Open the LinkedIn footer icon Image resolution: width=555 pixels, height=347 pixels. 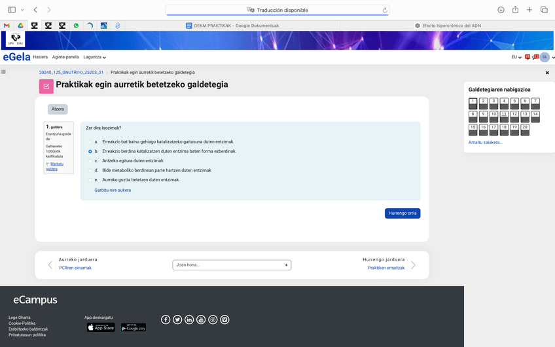click(x=189, y=320)
